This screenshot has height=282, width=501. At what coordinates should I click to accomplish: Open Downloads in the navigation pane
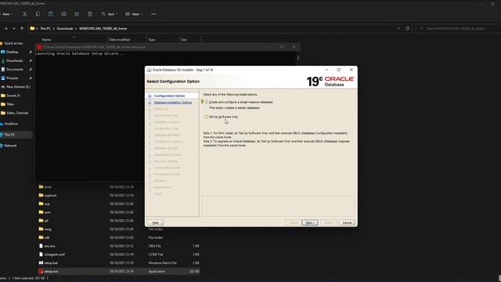pyautogui.click(x=14, y=60)
